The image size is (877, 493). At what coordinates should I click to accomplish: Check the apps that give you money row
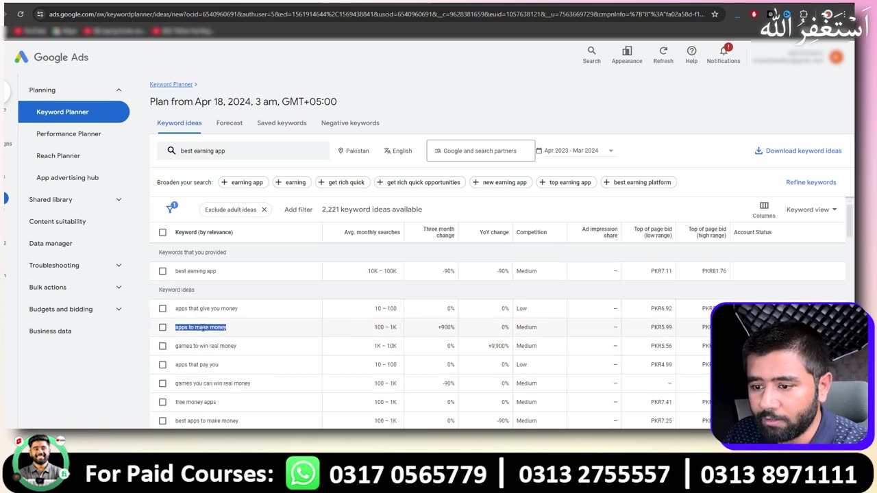pyautogui.click(x=162, y=309)
